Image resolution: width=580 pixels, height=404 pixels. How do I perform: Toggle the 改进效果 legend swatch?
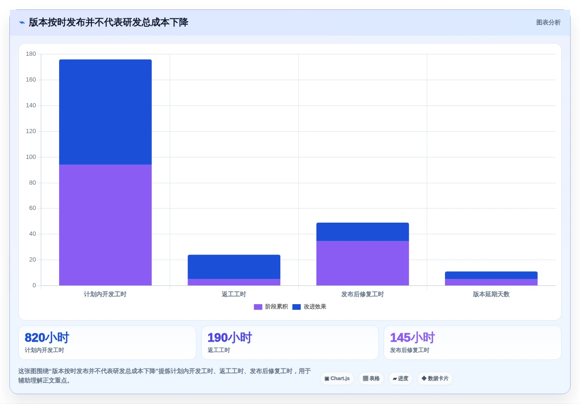pos(296,307)
